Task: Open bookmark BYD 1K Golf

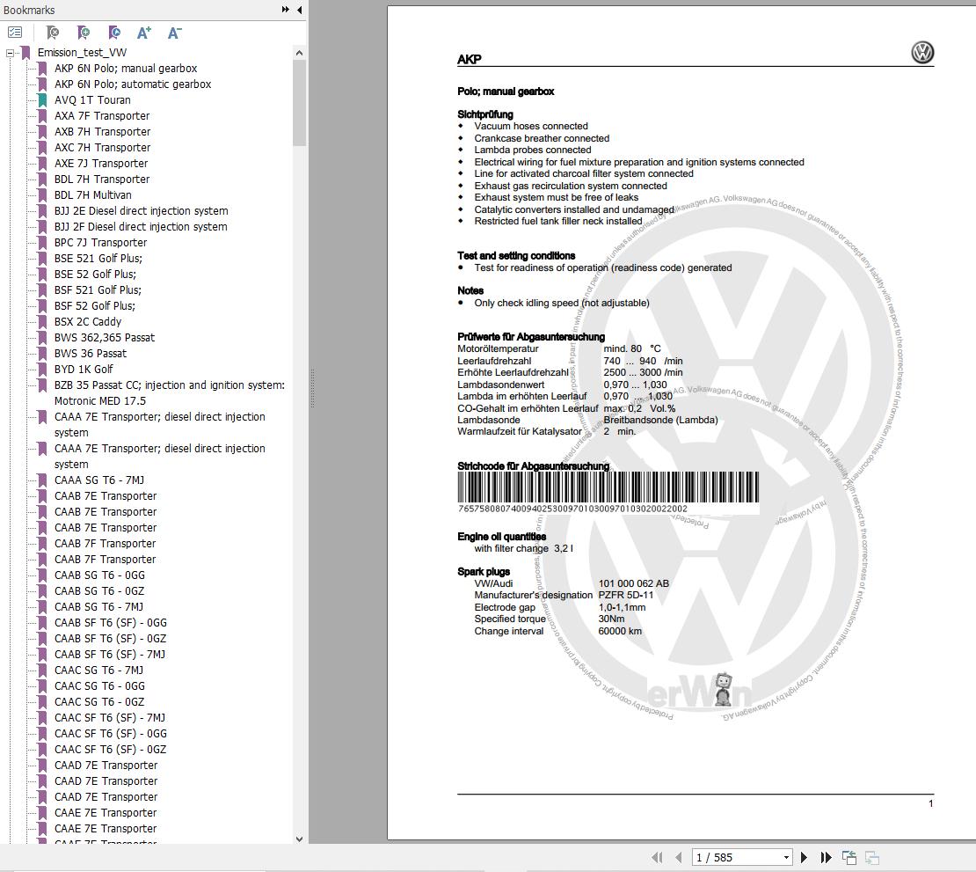Action: point(84,370)
